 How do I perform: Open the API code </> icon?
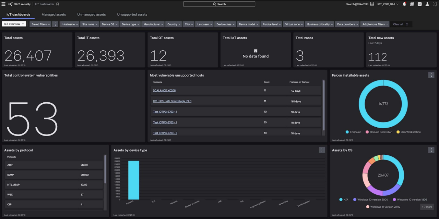pyautogui.click(x=420, y=4)
